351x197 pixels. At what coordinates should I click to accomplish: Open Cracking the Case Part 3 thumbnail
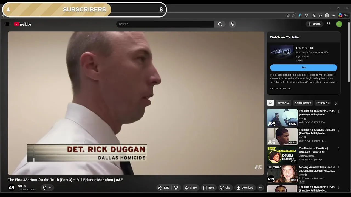coord(282,136)
